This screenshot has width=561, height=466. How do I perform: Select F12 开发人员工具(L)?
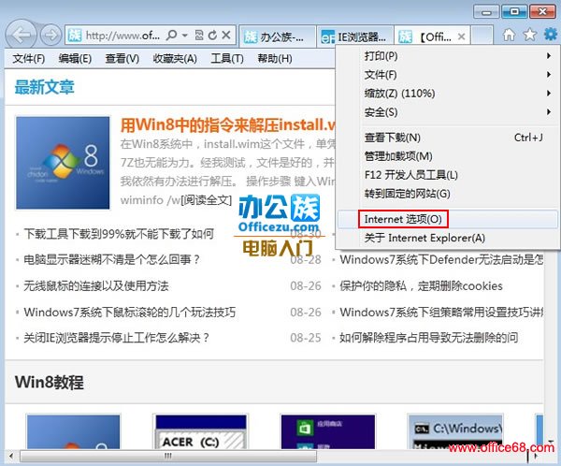click(x=448, y=175)
